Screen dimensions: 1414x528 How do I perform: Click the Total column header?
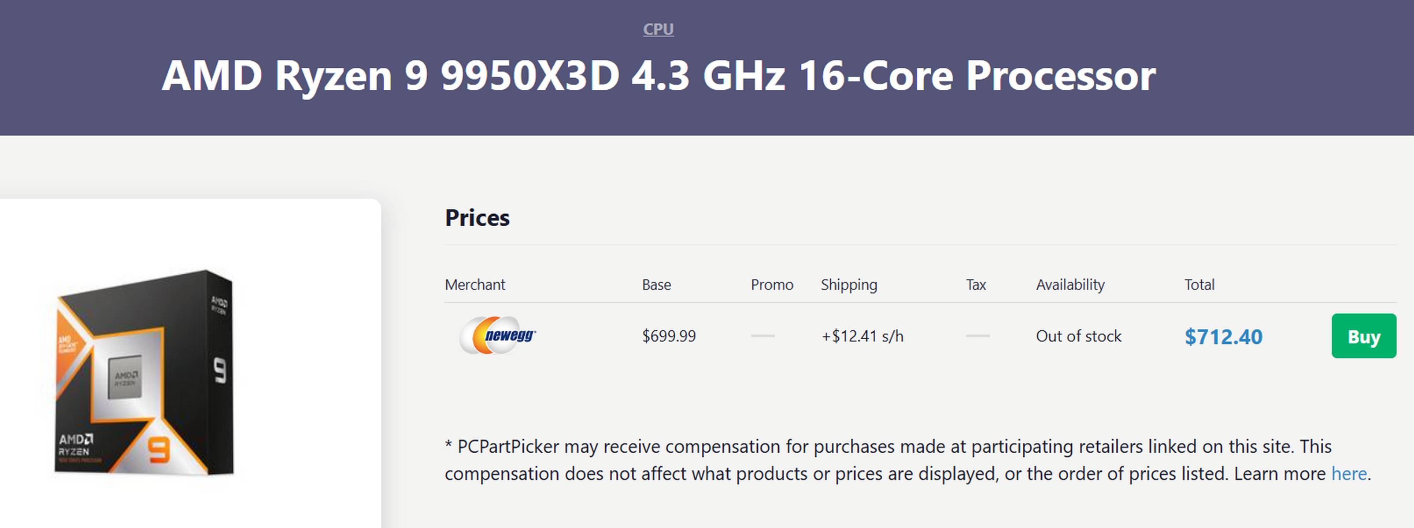coord(1199,285)
